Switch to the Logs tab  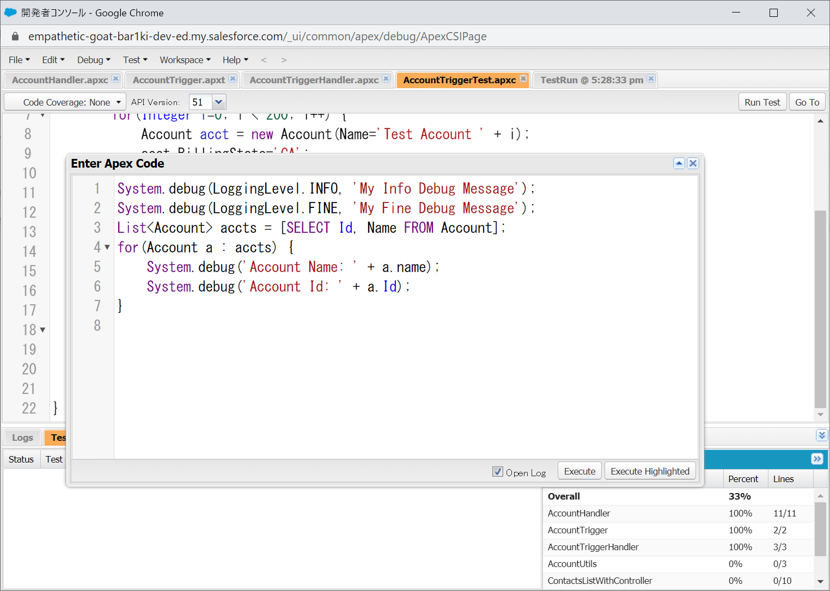(22, 438)
